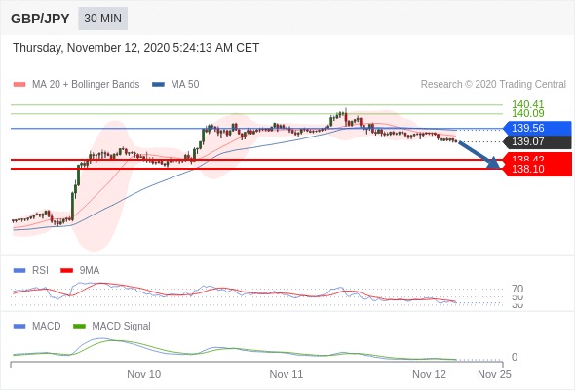Click the 140.41 resistance level label
Screen dimensions: 575x390
pos(527,104)
